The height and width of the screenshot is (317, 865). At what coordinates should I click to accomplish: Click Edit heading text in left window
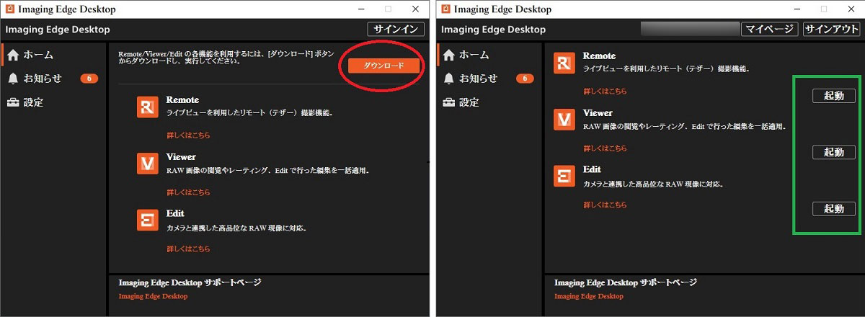click(x=175, y=213)
